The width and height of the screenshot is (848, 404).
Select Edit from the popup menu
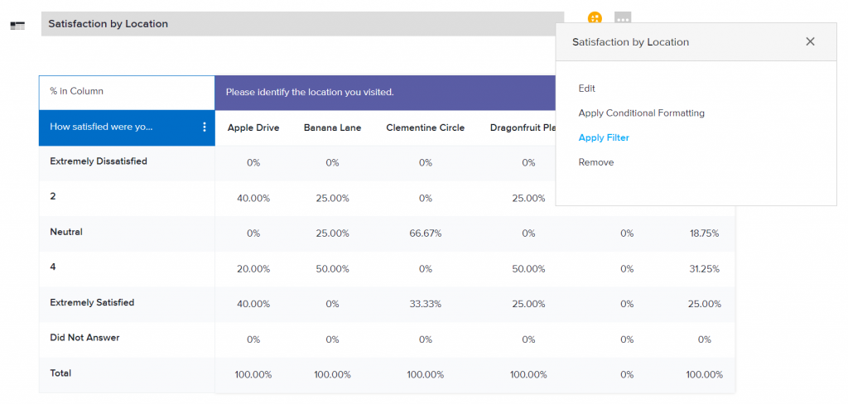(586, 89)
